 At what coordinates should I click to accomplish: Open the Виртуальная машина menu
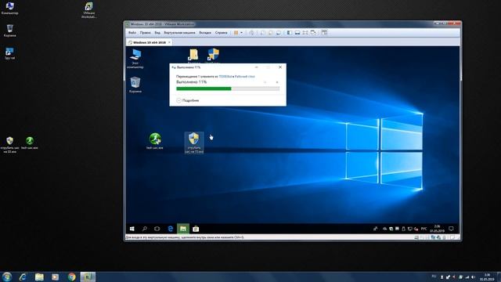(179, 33)
